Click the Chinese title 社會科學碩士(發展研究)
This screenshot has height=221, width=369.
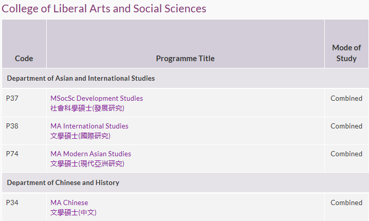87,108
